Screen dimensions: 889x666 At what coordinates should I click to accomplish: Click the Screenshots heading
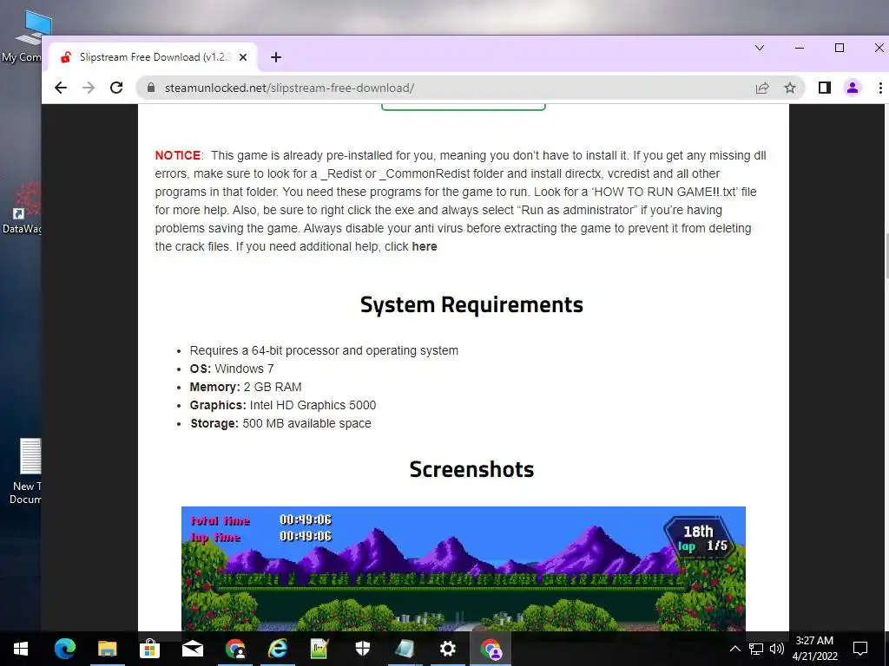471,469
